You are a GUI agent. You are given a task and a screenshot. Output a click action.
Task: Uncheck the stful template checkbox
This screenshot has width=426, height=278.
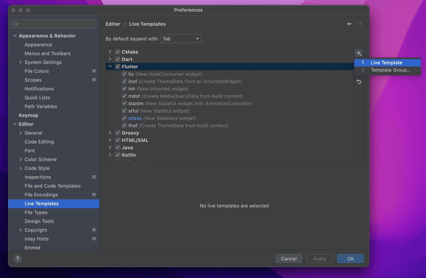click(x=124, y=111)
